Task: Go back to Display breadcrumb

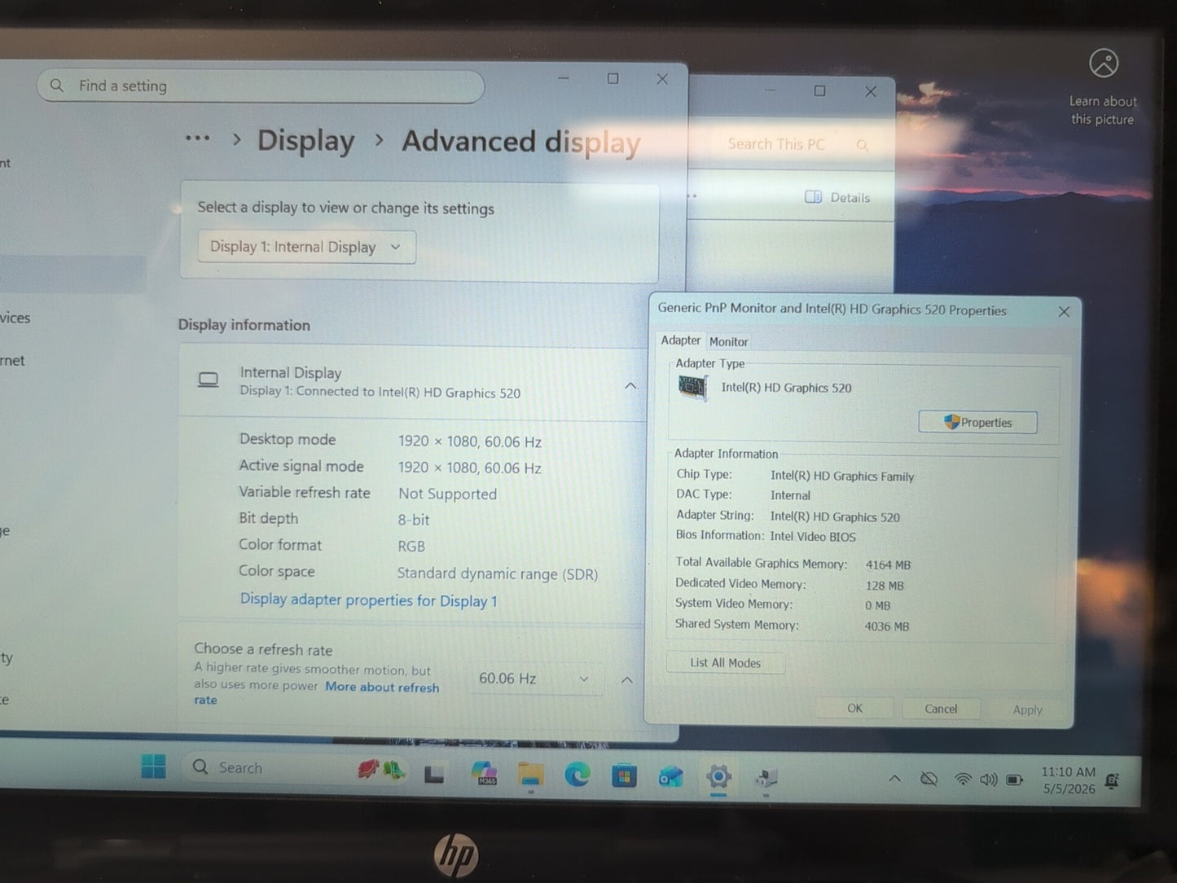Action: coord(306,140)
